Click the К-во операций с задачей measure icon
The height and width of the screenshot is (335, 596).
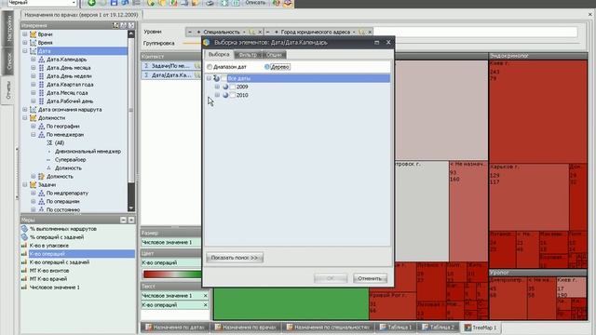pos(24,262)
